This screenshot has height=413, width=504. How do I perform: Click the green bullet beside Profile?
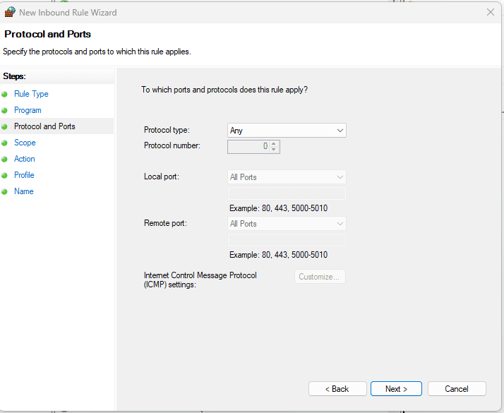4,176
